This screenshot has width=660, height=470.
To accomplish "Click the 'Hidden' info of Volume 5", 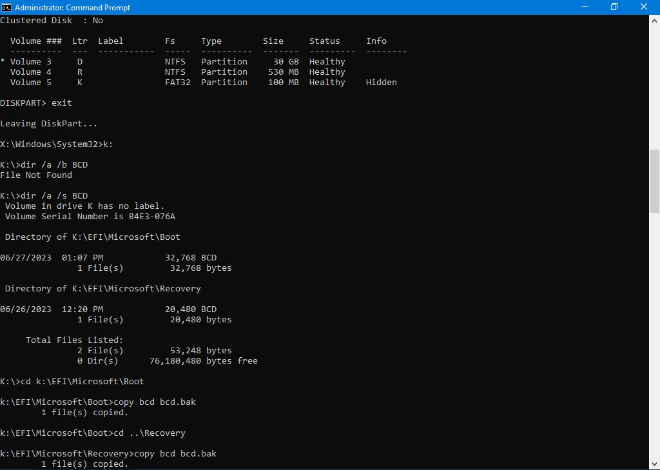I will pos(381,83).
